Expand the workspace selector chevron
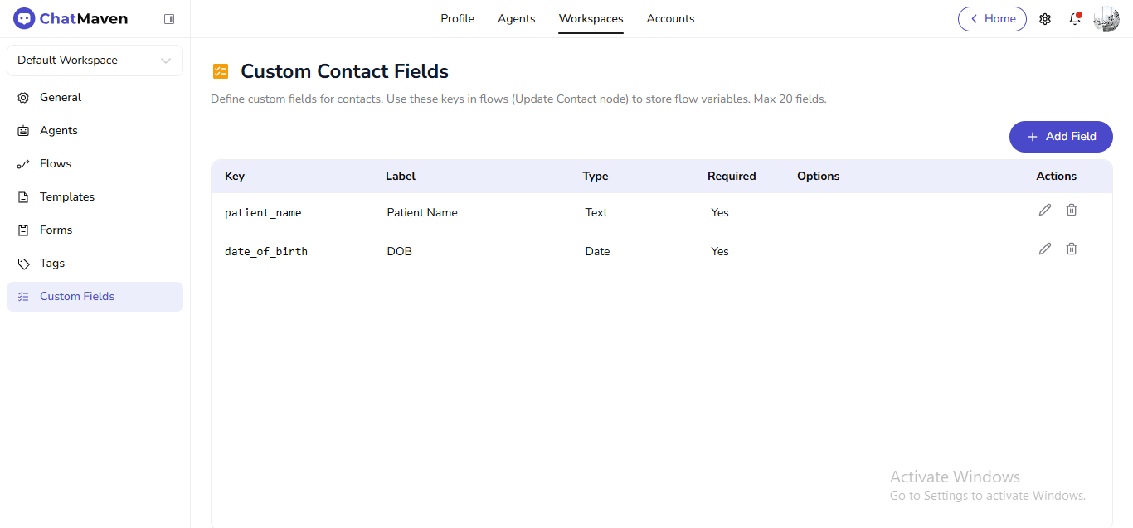 coord(164,60)
